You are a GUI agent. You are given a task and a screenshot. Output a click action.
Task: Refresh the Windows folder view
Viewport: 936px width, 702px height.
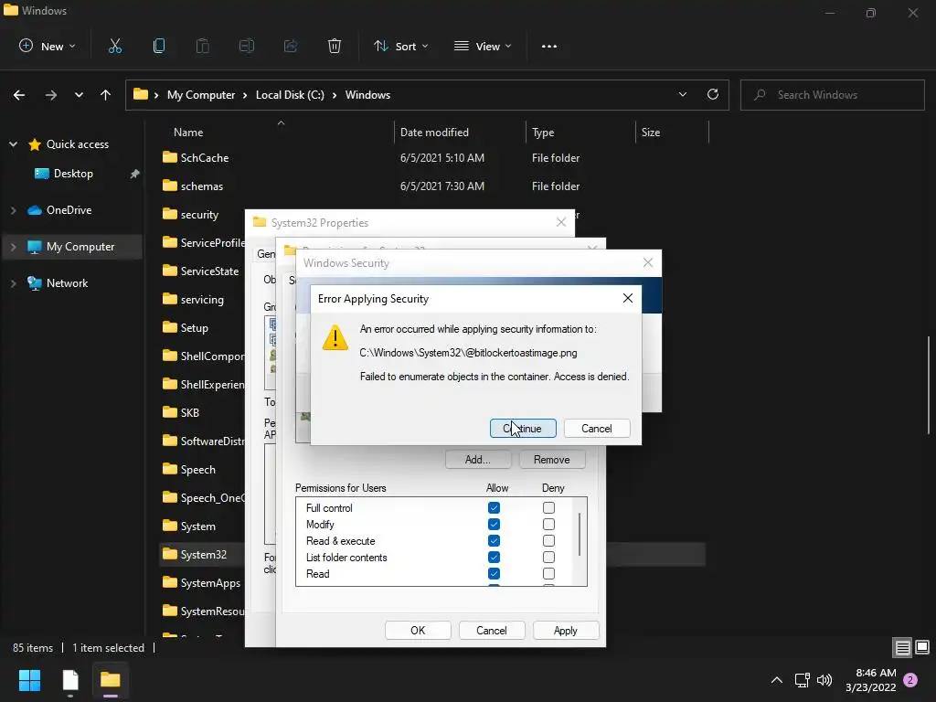[x=713, y=94]
